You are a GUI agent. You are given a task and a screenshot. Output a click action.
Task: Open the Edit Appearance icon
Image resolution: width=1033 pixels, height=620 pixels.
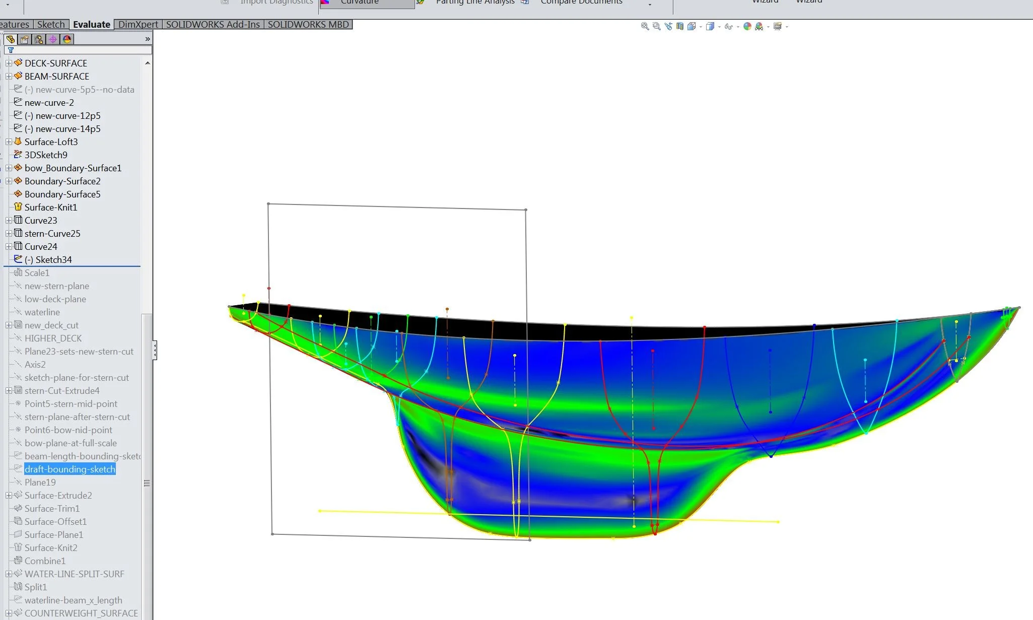(x=746, y=26)
